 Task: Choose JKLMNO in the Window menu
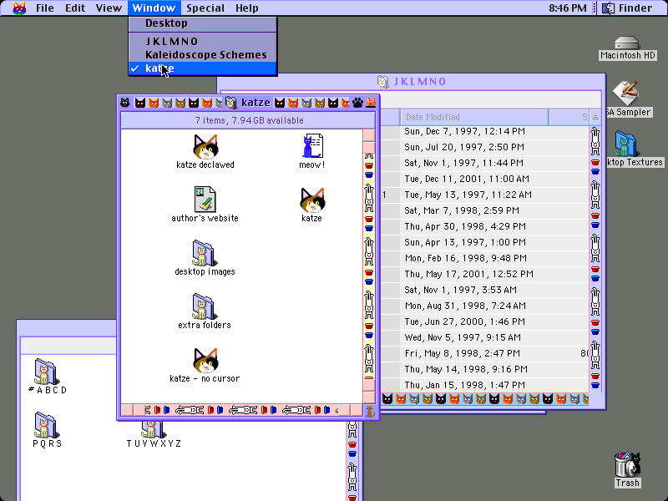tap(203, 41)
